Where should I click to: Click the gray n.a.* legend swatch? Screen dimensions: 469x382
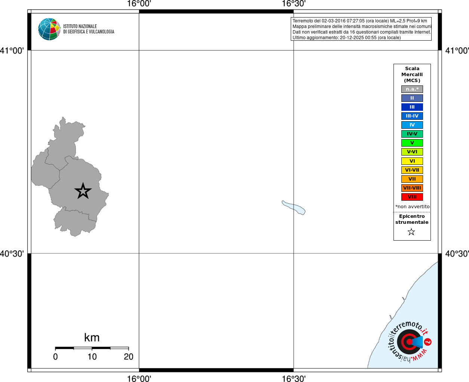pos(412,89)
